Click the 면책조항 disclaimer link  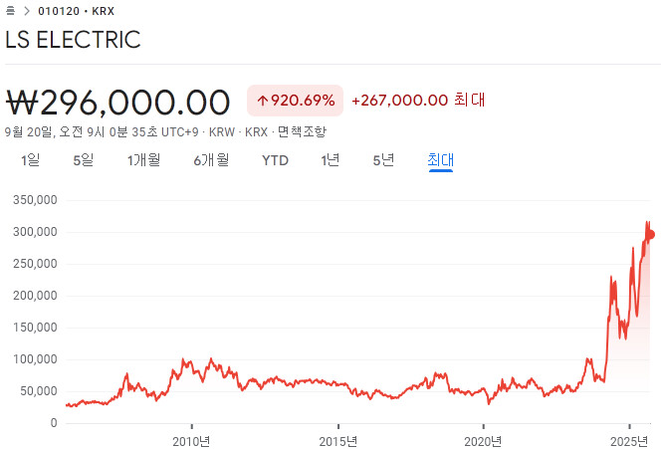[x=300, y=131]
